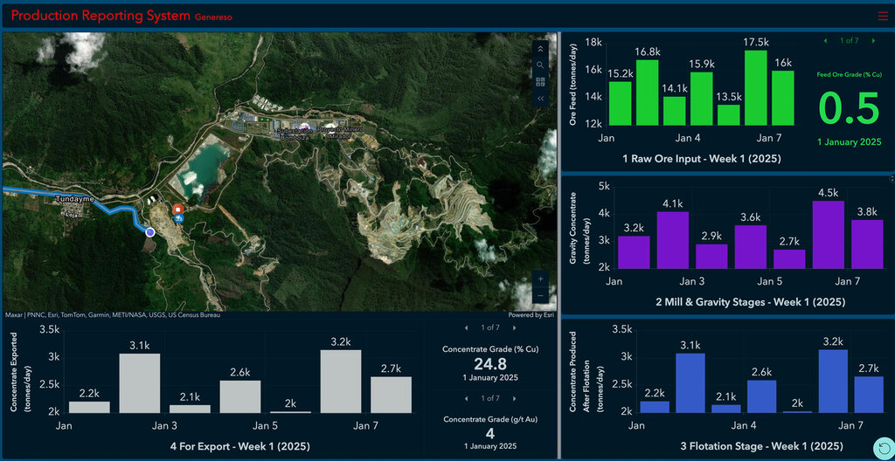Go to previous Feed Ore Grade record
Viewport: 895px width, 461px height.
(824, 41)
